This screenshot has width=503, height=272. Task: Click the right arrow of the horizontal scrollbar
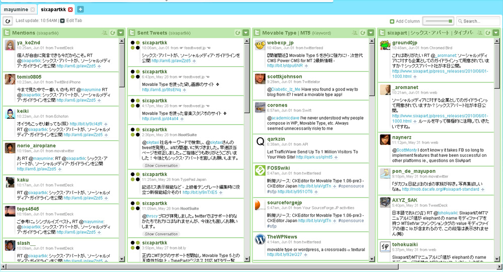click(x=500, y=266)
